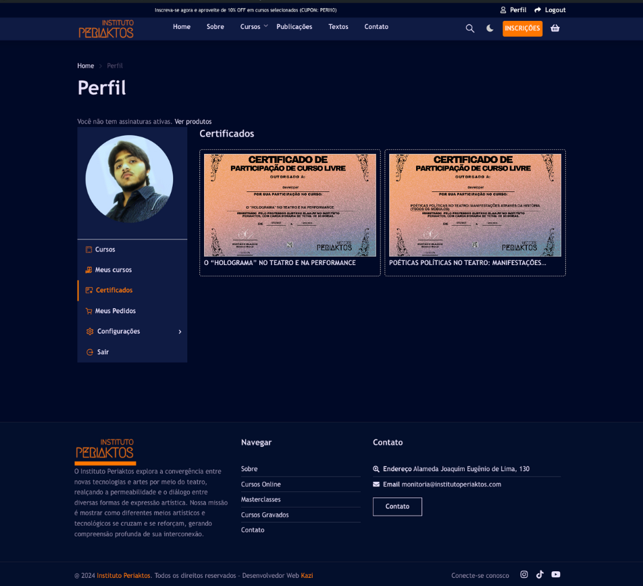Open TikTok social link
643x586 pixels.
[x=540, y=575]
